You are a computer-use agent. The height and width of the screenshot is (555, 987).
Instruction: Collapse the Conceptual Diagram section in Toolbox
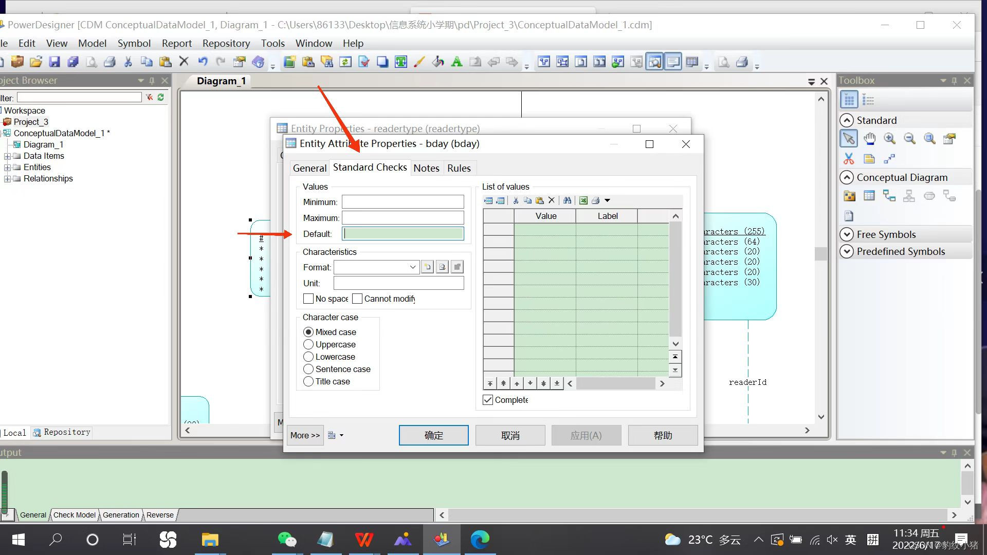click(847, 177)
